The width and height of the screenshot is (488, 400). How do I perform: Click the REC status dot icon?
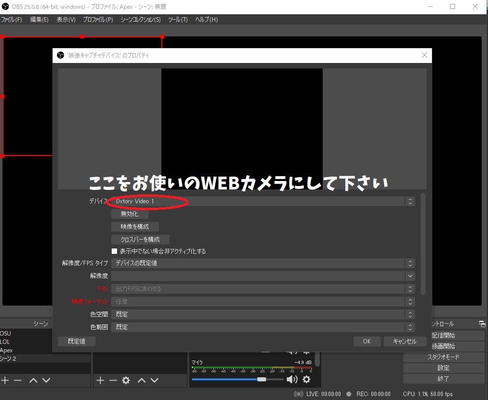[x=349, y=394]
